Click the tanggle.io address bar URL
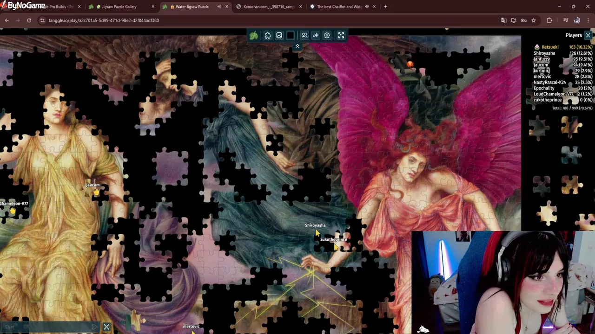595x334 pixels. [104, 20]
